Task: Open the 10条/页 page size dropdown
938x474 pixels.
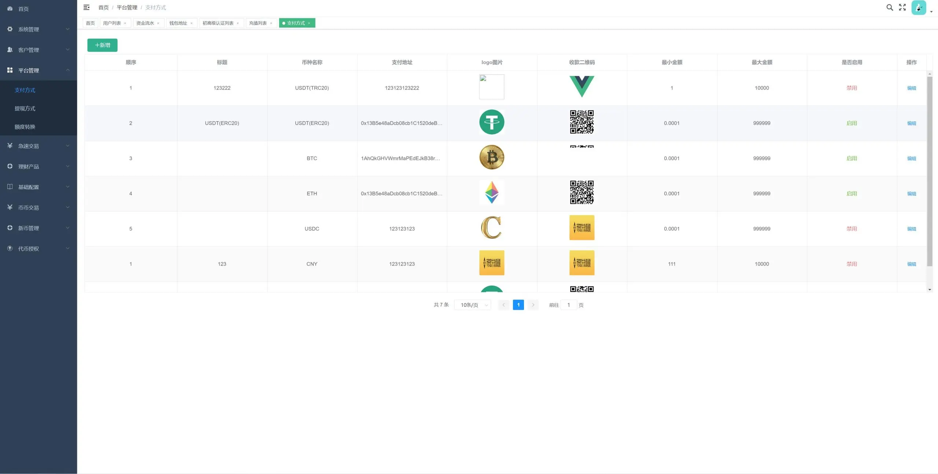Action: (x=473, y=305)
